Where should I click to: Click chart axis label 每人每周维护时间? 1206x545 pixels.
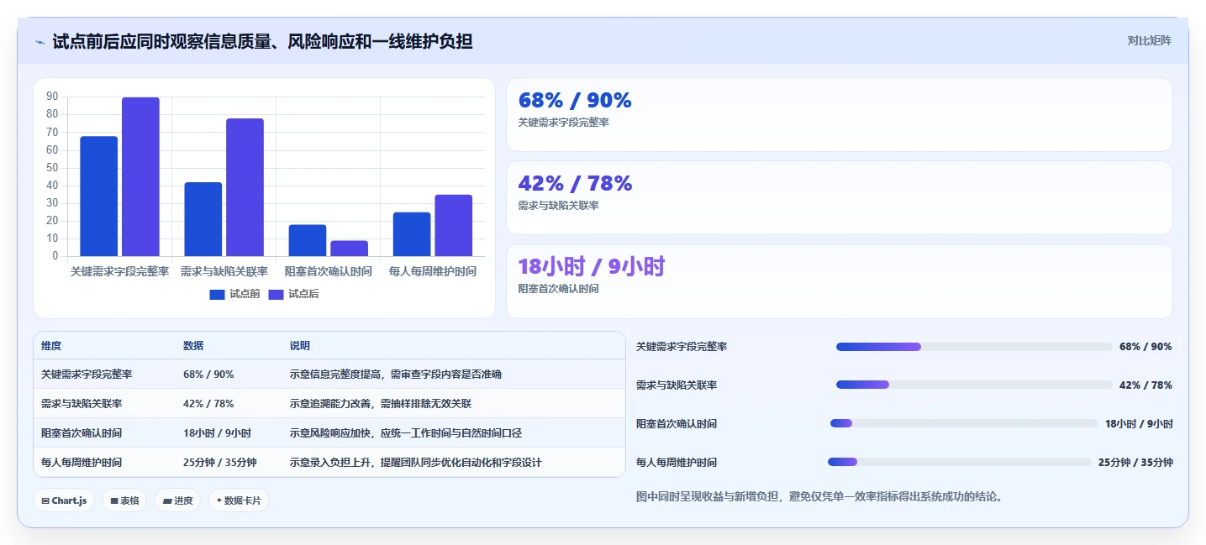(x=433, y=272)
